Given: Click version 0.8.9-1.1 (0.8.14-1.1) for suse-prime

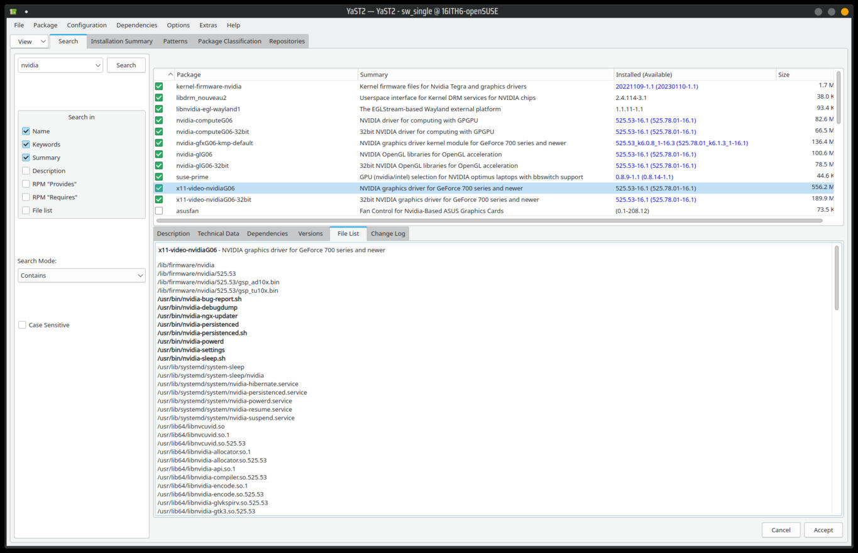Looking at the screenshot, I should pos(644,177).
